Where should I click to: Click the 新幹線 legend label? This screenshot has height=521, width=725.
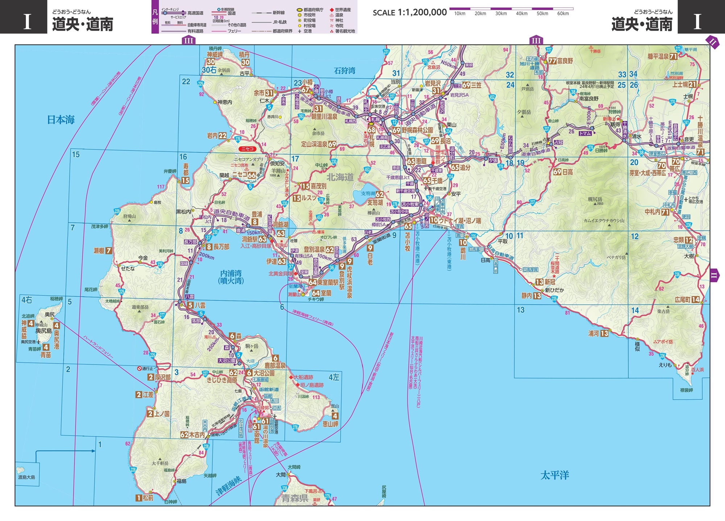(279, 13)
